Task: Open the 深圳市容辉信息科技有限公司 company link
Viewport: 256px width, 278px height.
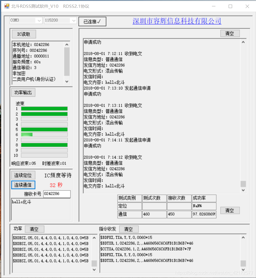Action: point(177,21)
